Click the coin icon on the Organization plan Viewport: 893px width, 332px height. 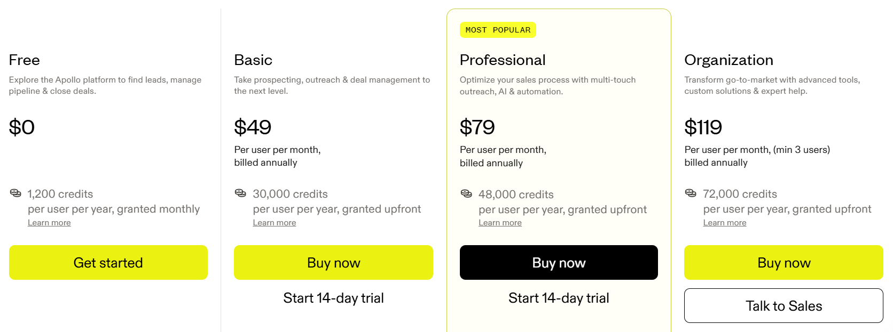click(690, 193)
